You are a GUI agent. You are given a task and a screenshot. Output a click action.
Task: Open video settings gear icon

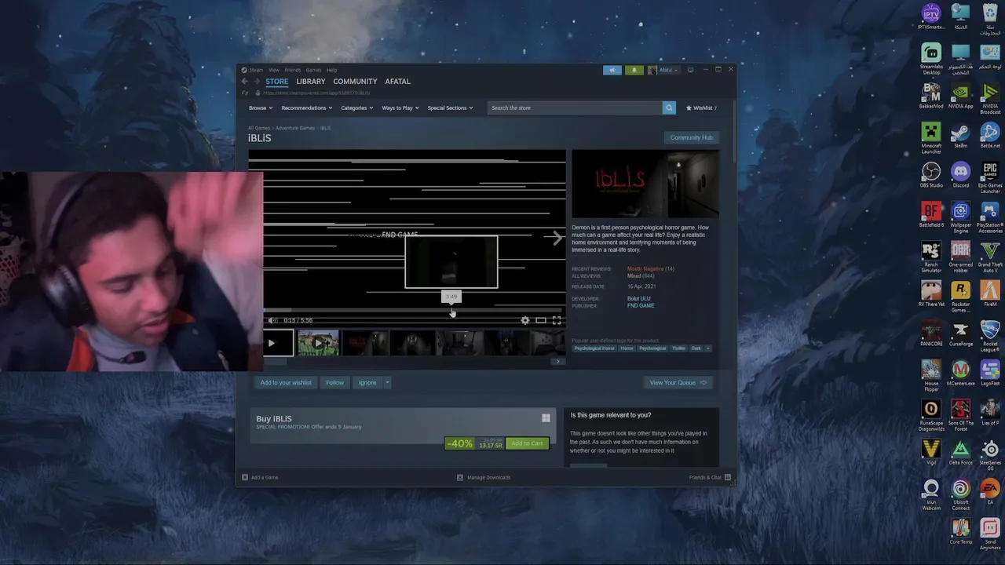(x=525, y=320)
